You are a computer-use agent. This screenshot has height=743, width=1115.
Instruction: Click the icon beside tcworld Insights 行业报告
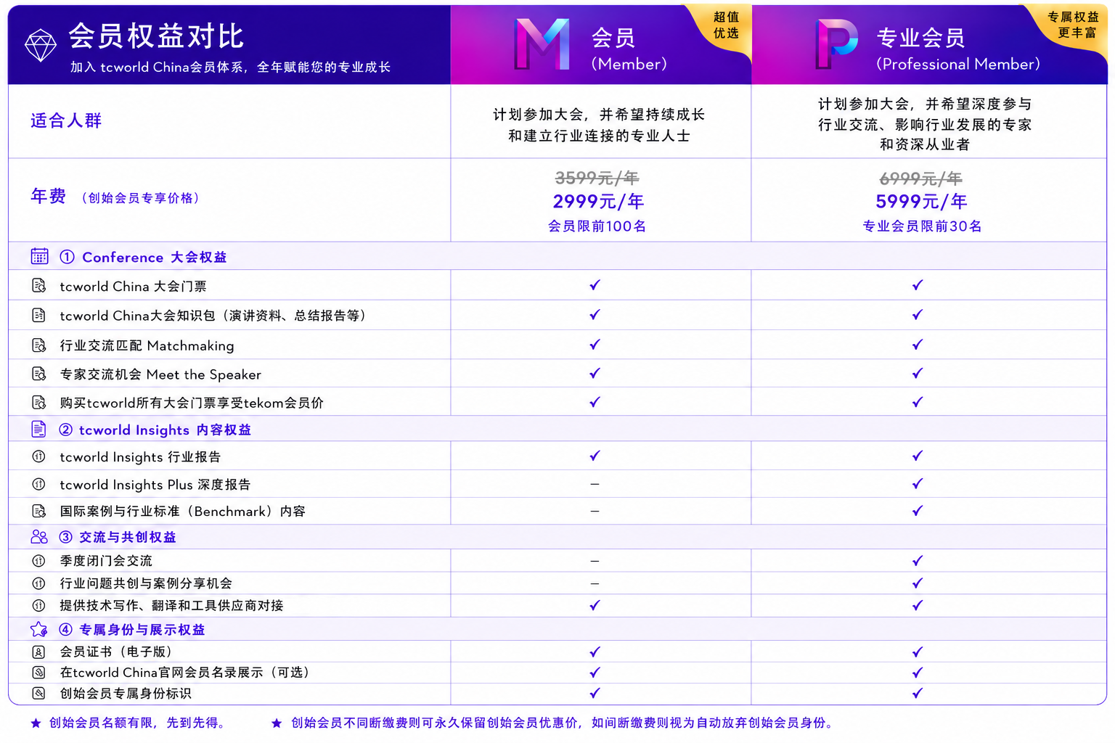pos(39,456)
